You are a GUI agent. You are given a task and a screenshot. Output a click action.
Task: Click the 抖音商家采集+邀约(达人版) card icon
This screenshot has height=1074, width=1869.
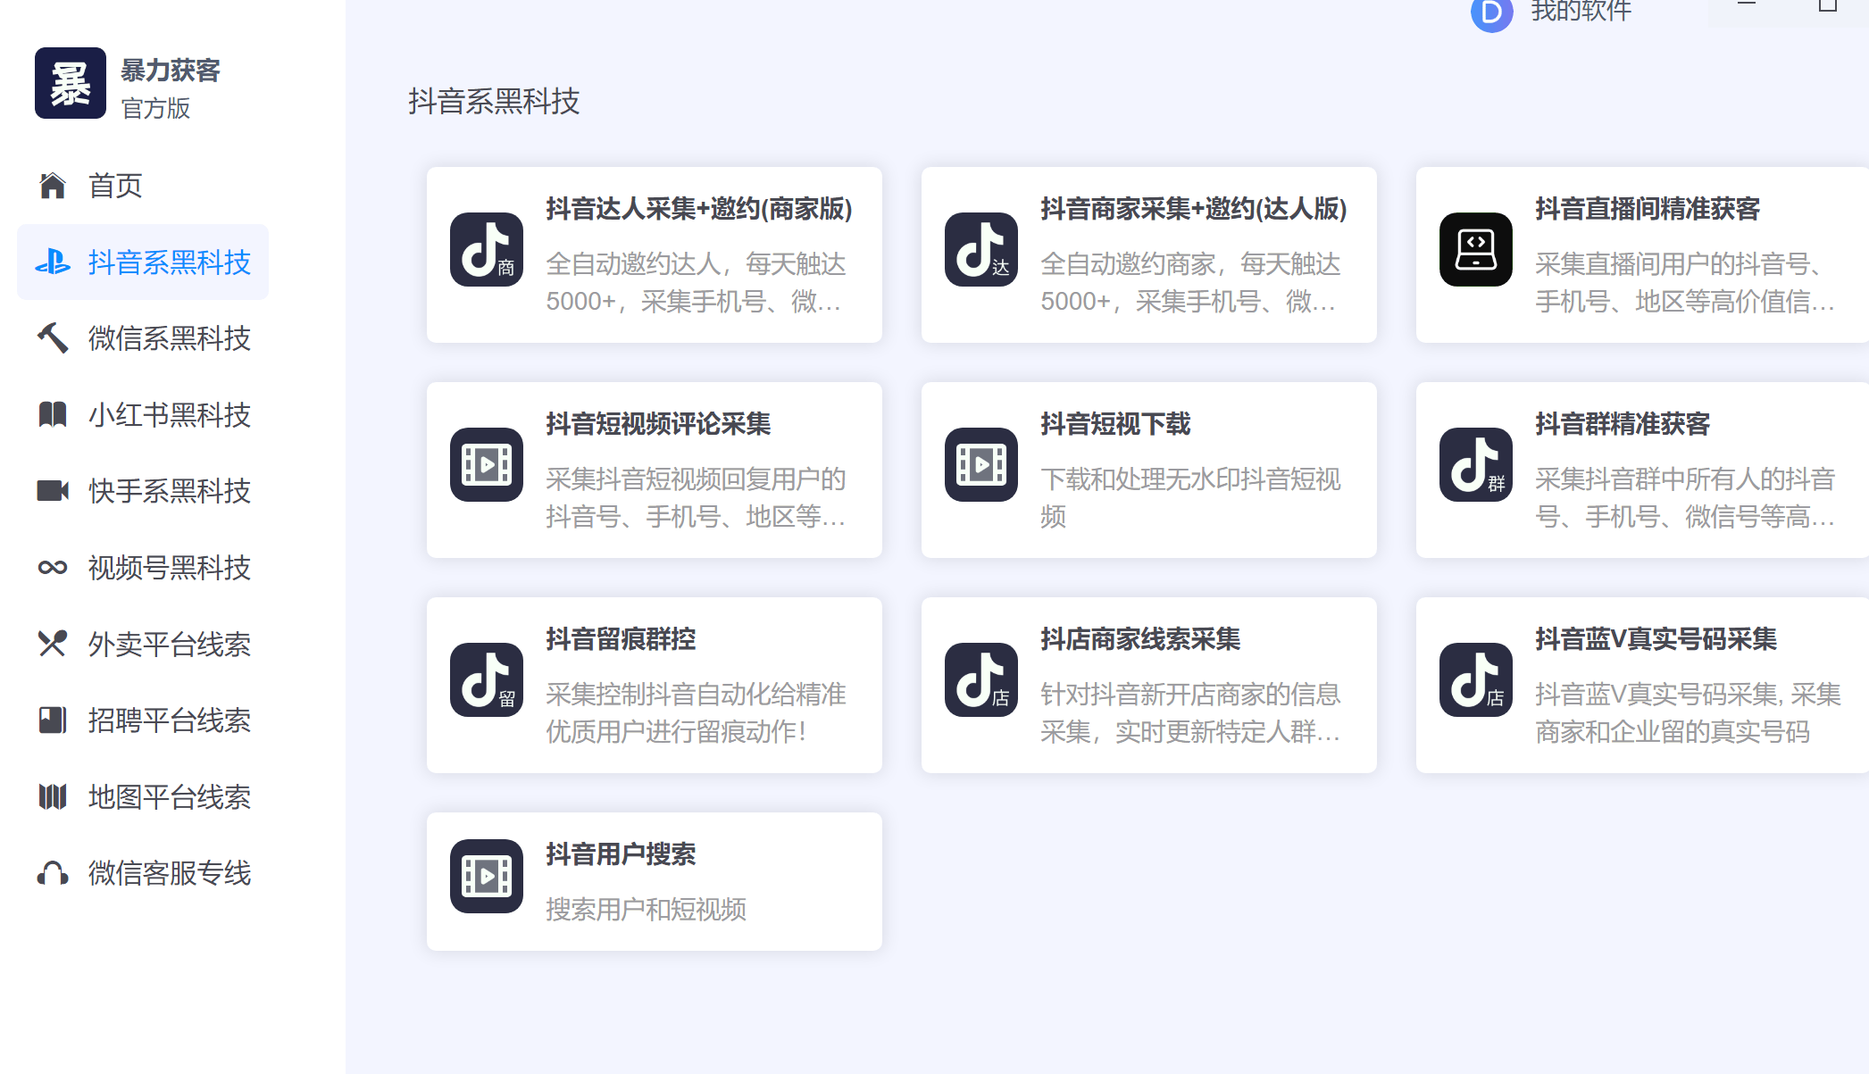pyautogui.click(x=981, y=249)
